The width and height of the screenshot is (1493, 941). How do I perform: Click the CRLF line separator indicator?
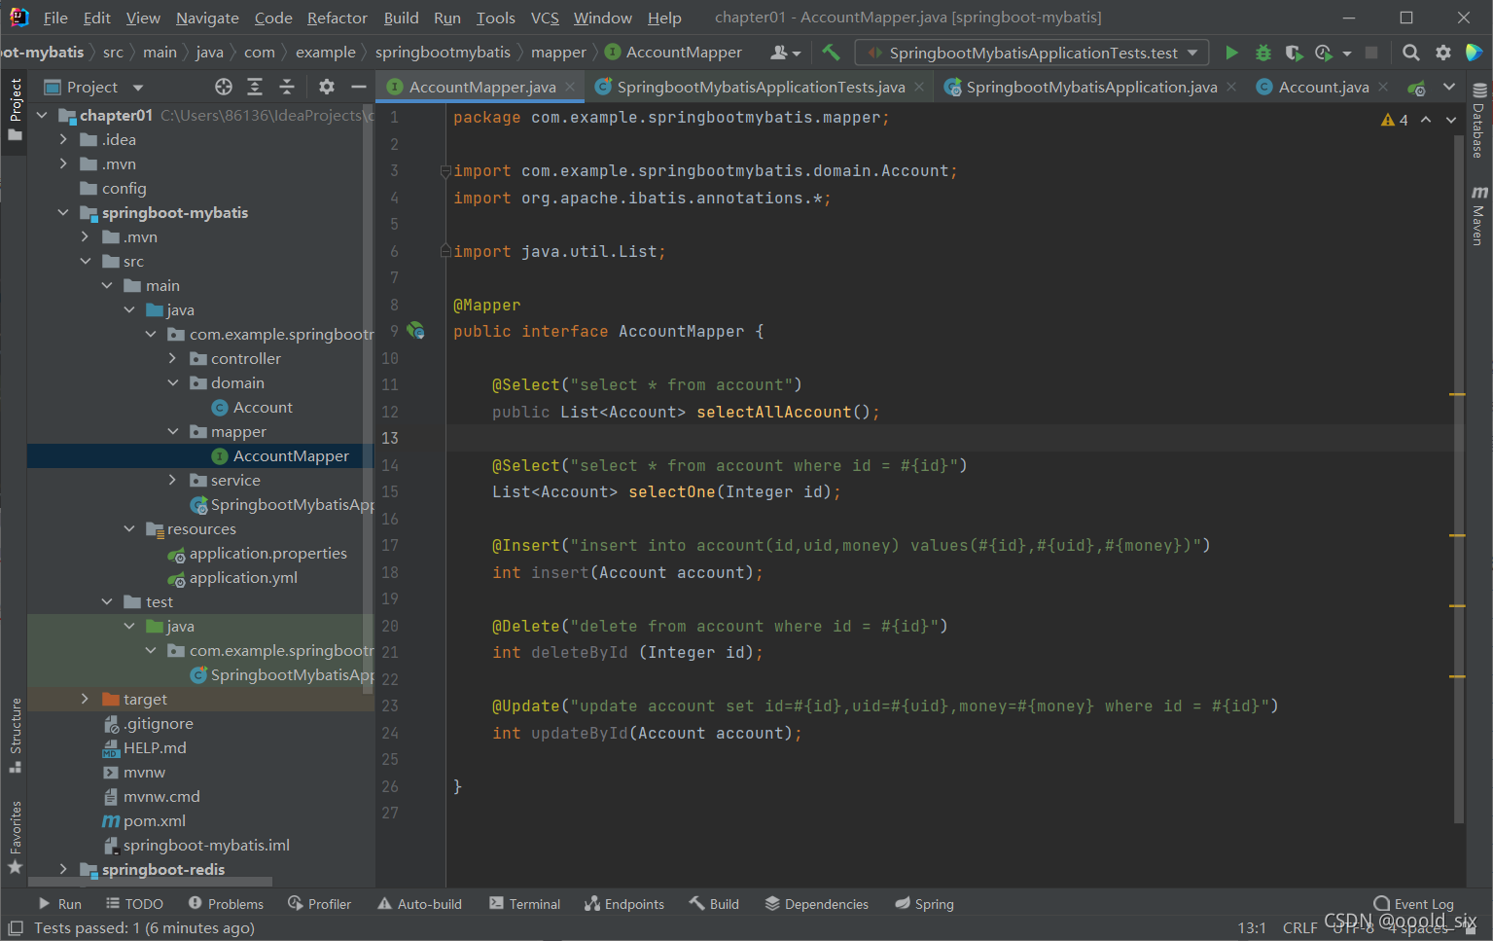pos(1299,928)
